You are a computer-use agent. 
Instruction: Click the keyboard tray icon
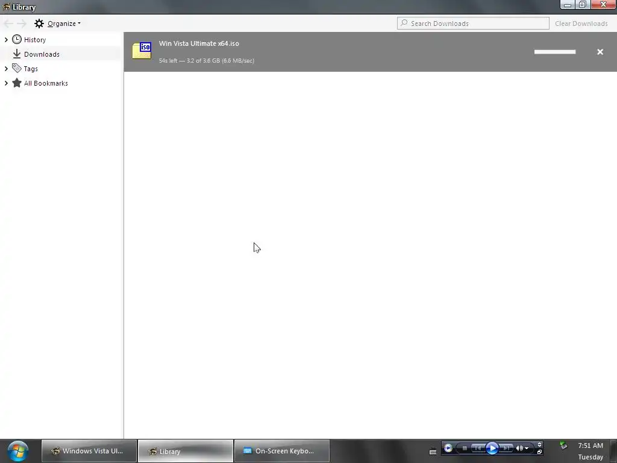(x=433, y=452)
